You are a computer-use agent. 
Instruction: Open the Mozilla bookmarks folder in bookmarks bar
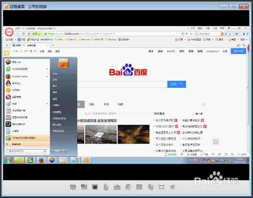click(x=84, y=40)
